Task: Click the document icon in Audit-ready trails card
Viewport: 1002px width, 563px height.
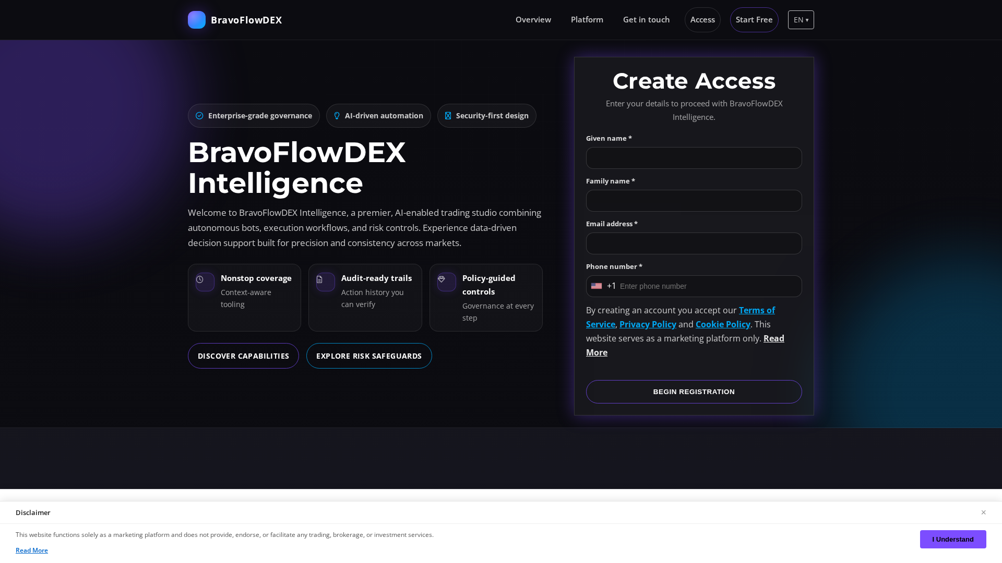Action: pyautogui.click(x=319, y=280)
